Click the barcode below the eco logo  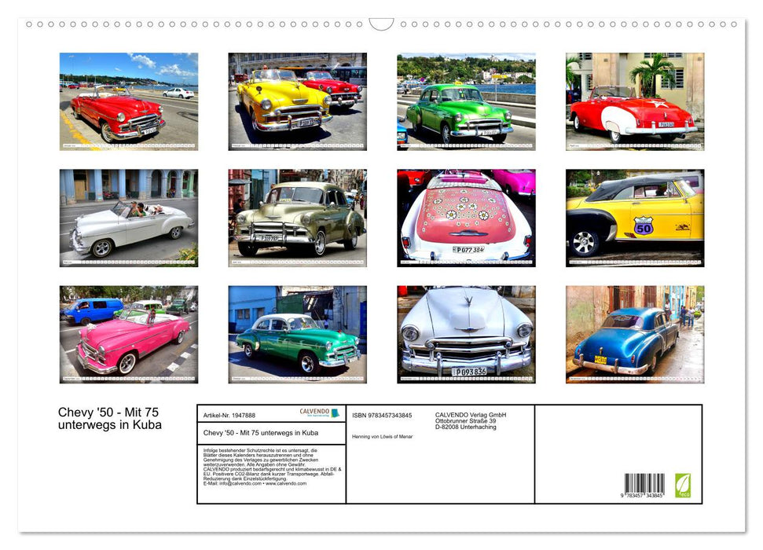coord(644,484)
